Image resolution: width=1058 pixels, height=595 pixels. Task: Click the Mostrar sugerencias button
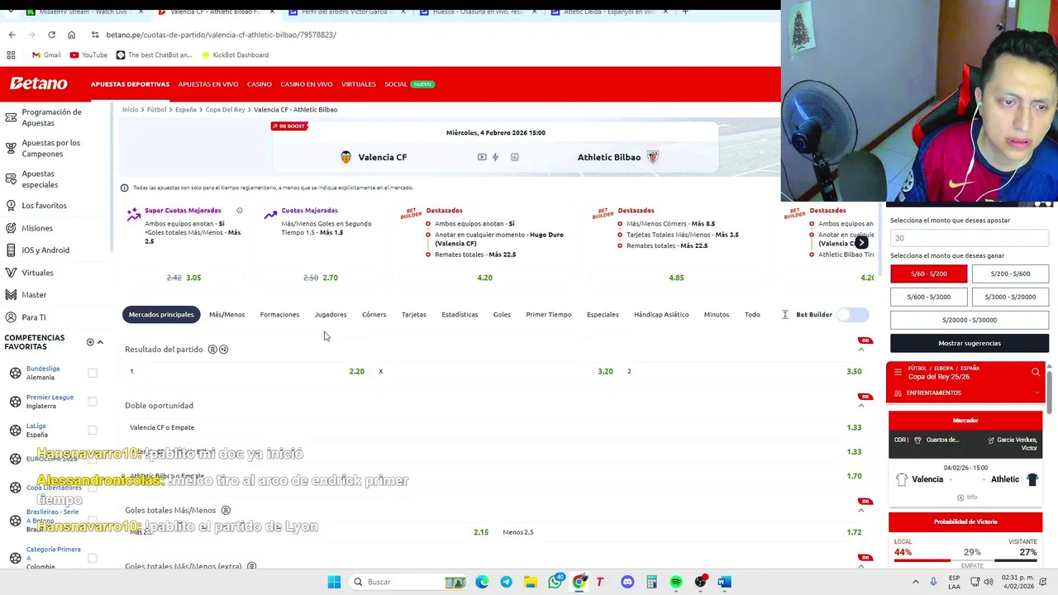[970, 343]
